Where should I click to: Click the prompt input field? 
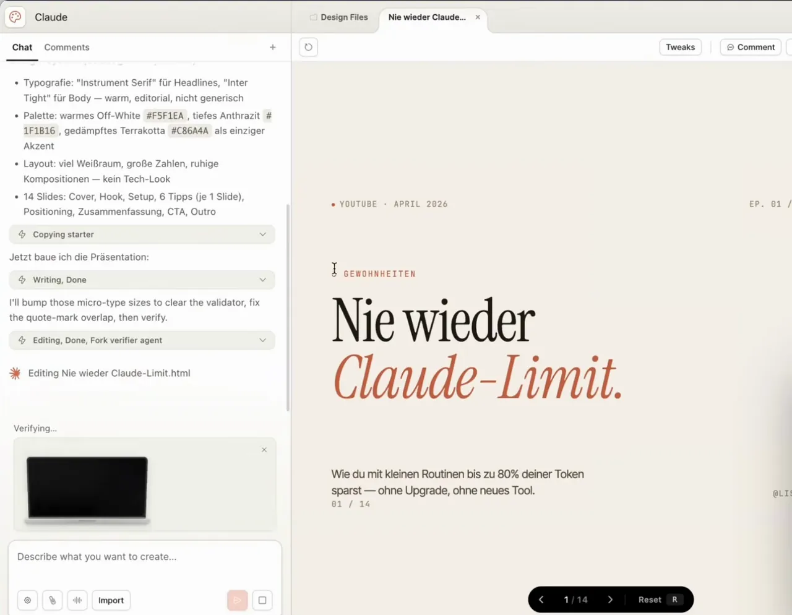pyautogui.click(x=145, y=557)
